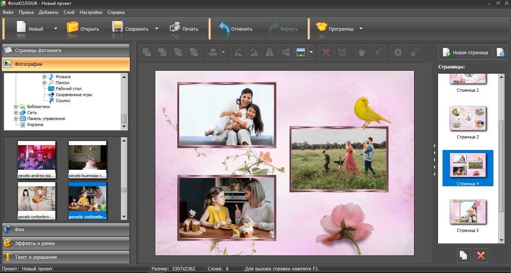Delete page with red X below pages list
Image resolution: width=511 pixels, height=273 pixels.
tap(481, 255)
